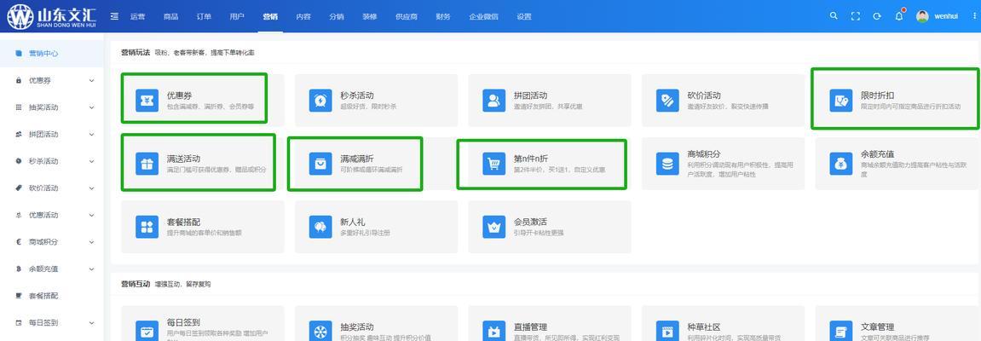Select 套餐搭配 in the sidebar
Image resolution: width=981 pixels, height=341 pixels.
52,296
